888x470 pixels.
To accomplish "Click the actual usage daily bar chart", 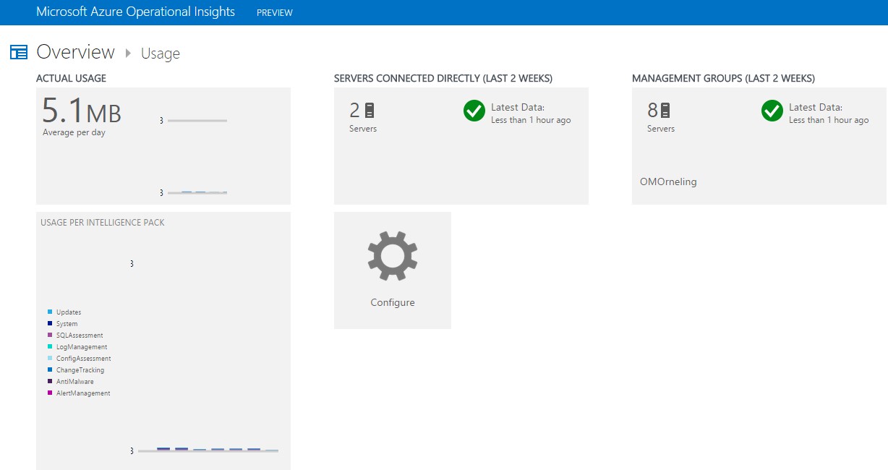I will click(x=194, y=156).
